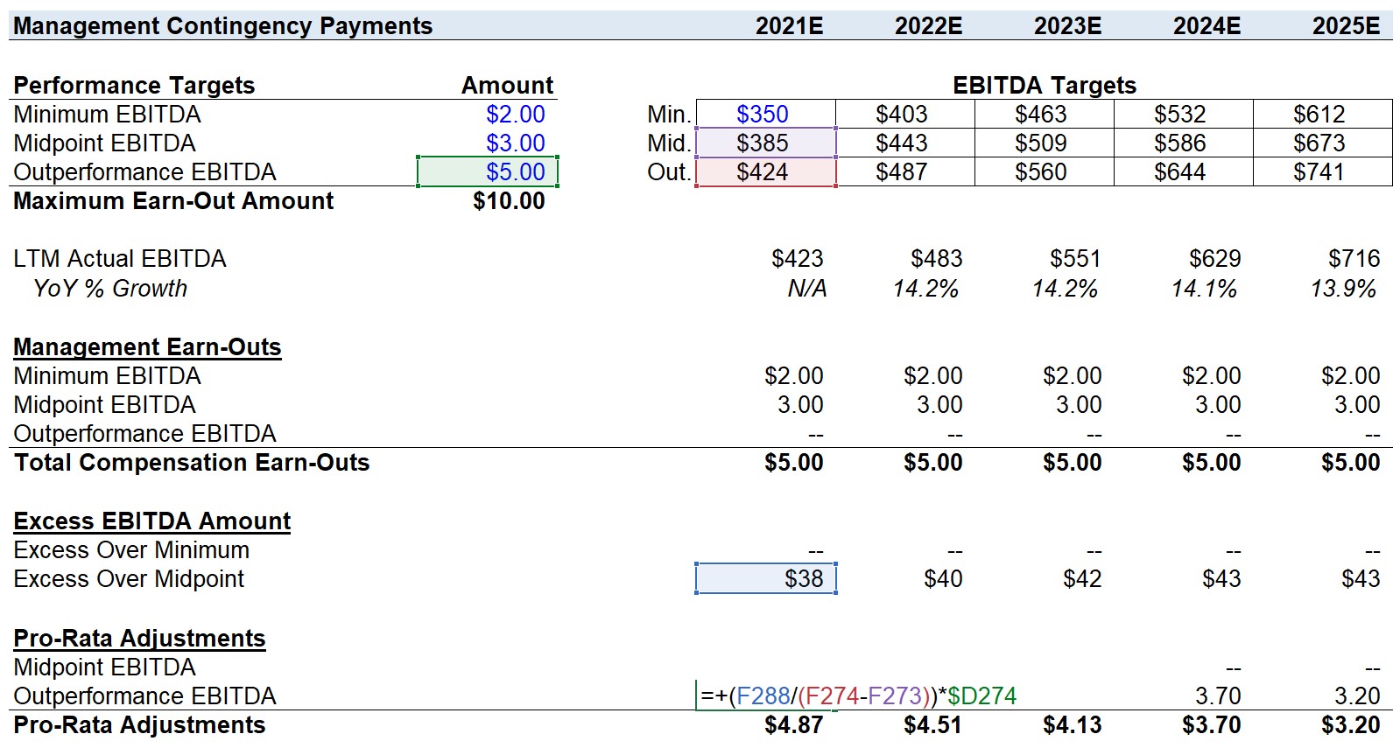Viewport: 1400px width, 748px height.
Task: Select the Excess Over Midpoint $40 cell
Action: [943, 579]
